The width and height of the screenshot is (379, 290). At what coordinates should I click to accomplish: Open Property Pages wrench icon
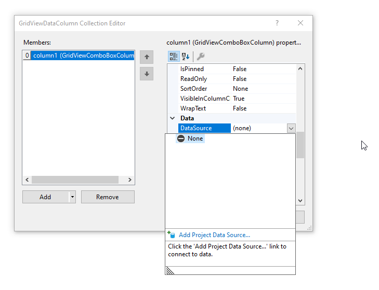click(x=201, y=57)
